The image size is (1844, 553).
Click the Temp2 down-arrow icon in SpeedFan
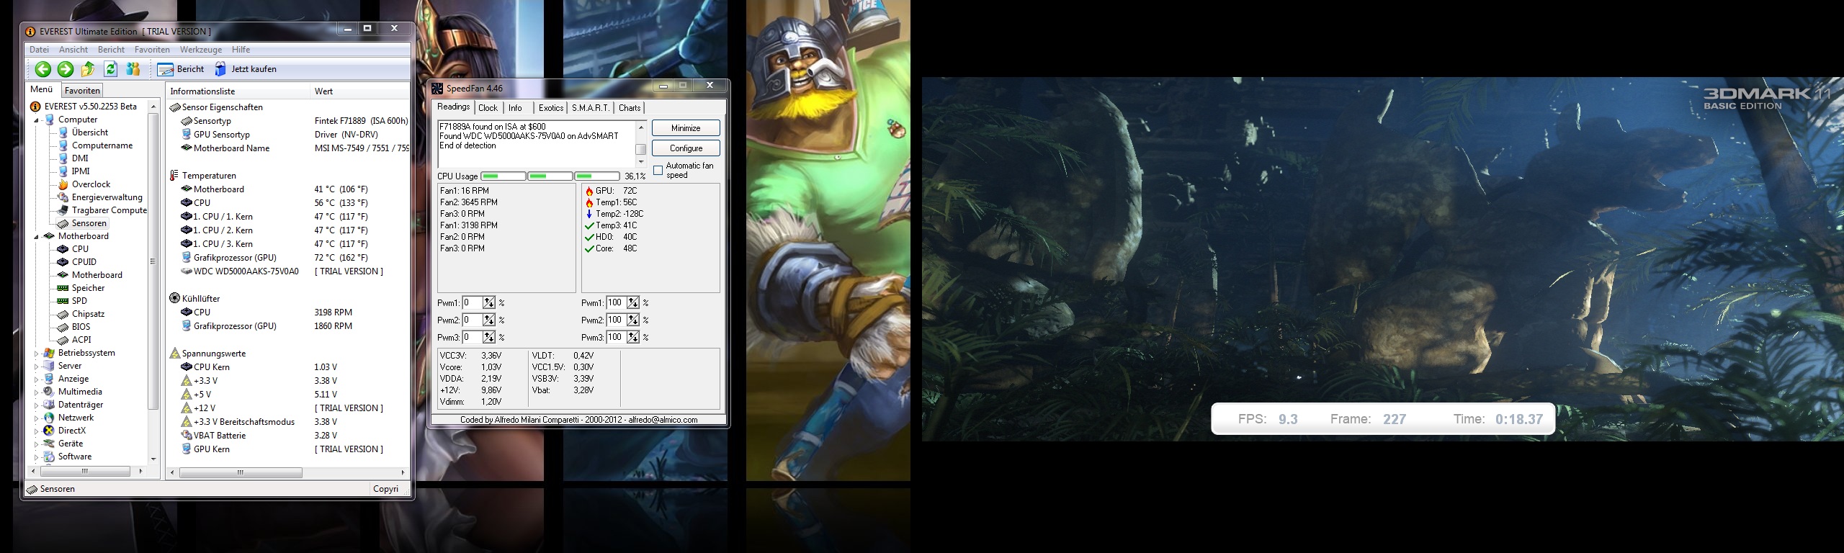click(x=589, y=214)
